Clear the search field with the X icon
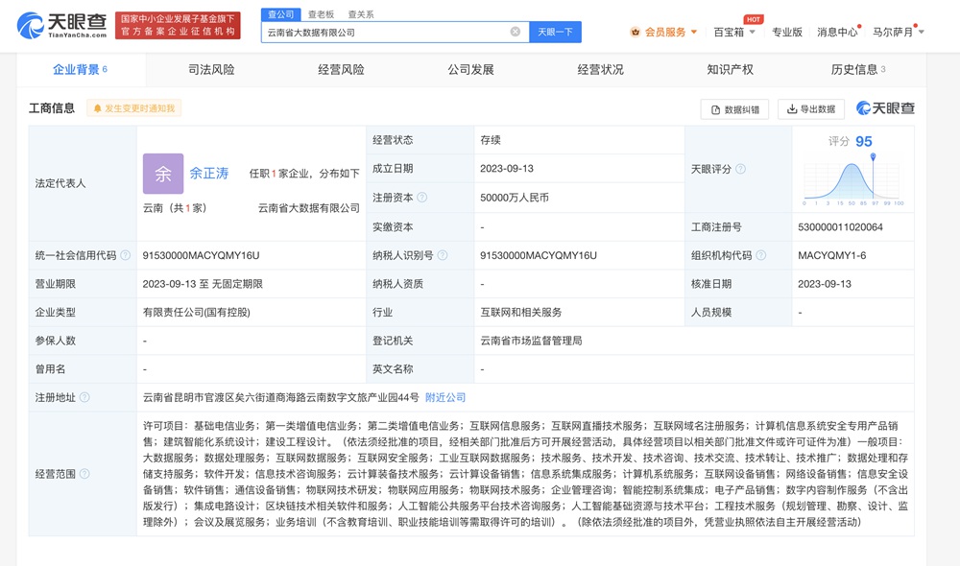960x566 pixels. click(x=516, y=32)
